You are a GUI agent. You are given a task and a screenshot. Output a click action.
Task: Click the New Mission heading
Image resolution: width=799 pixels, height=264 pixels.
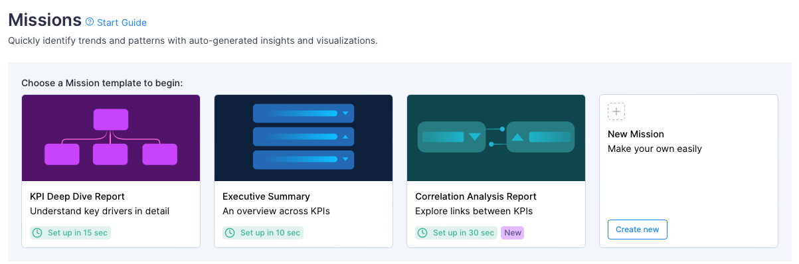pyautogui.click(x=636, y=134)
